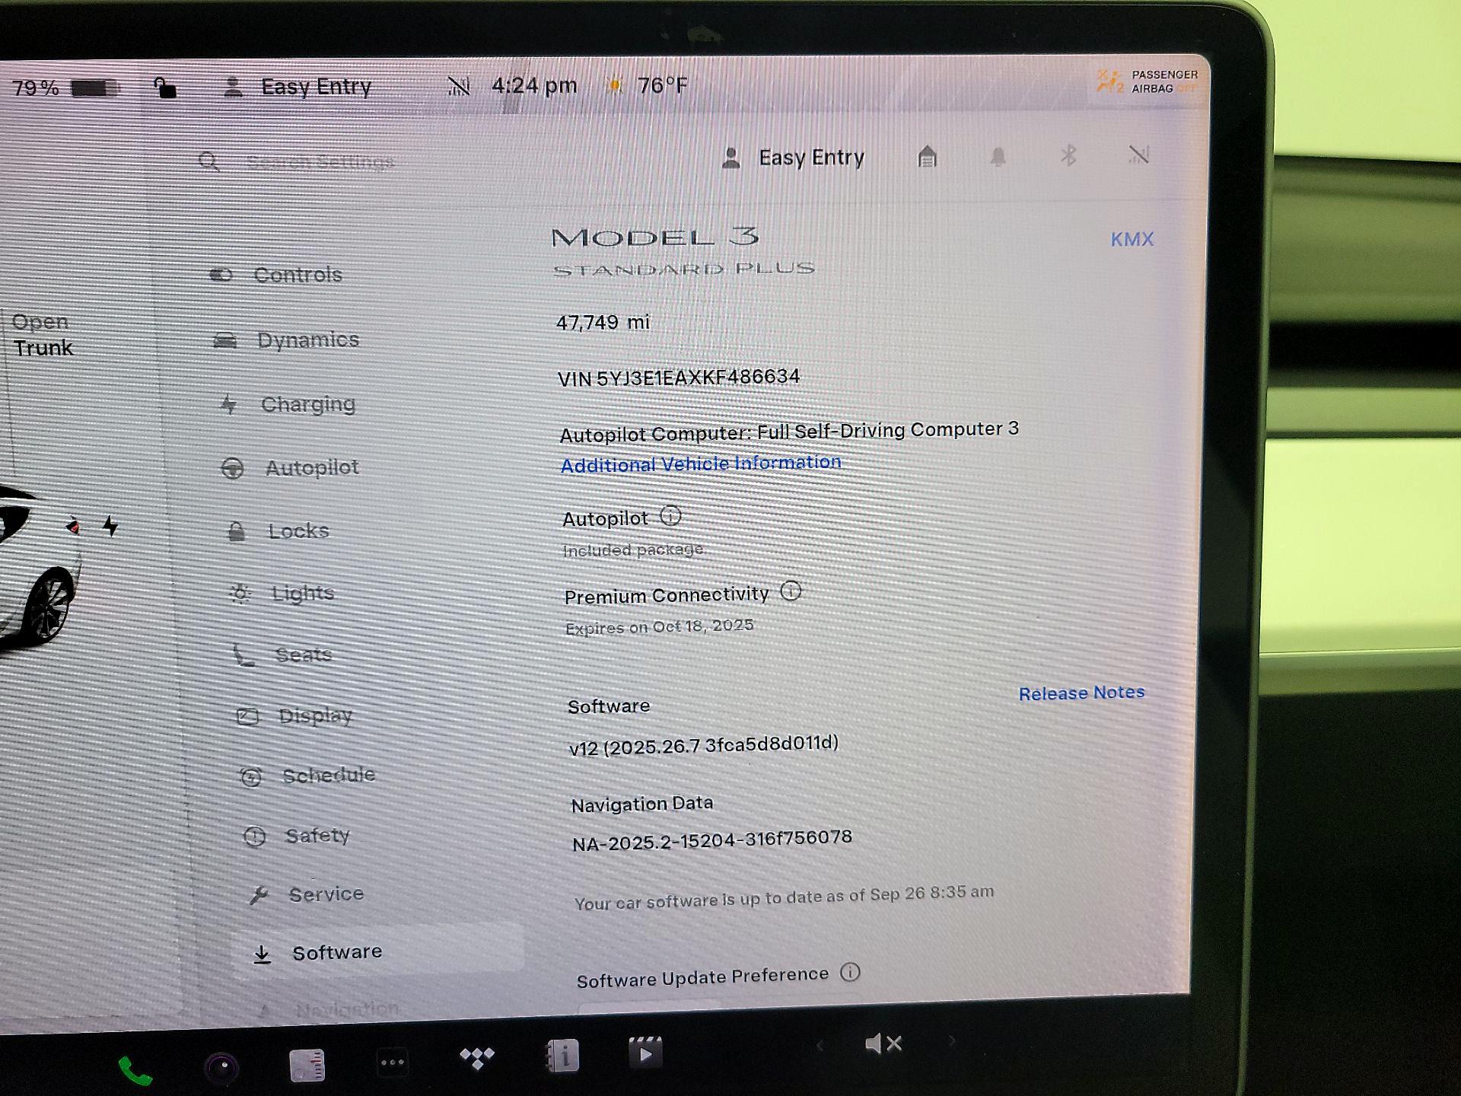This screenshot has width=1461, height=1096.
Task: Open the Phone app in the dock
Action: click(x=135, y=1071)
